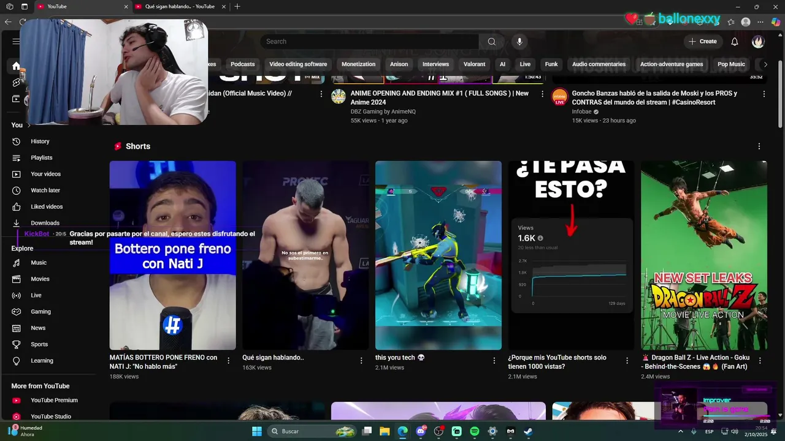785x441 pixels.
Task: Open Spotify from the taskbar
Action: 475,431
